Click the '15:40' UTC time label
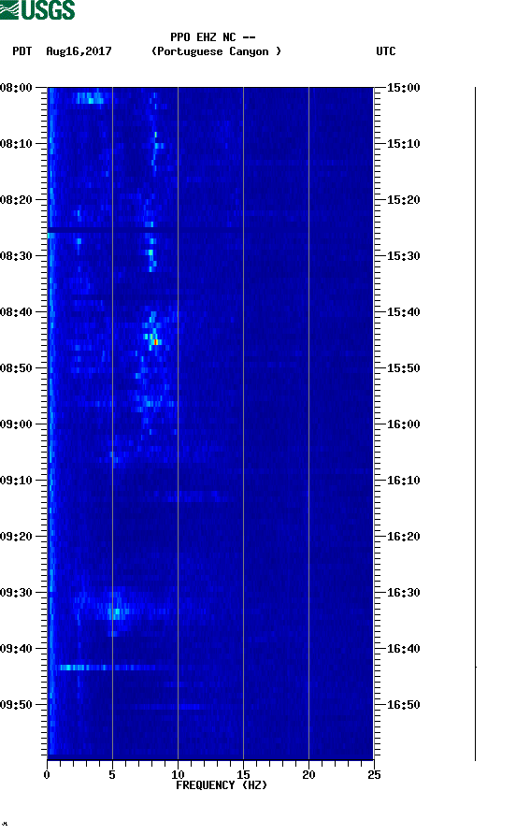Image resolution: width=516 pixels, height=834 pixels. click(x=403, y=312)
